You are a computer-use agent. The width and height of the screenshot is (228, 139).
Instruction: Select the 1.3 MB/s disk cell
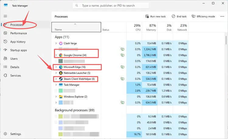pos(165,91)
